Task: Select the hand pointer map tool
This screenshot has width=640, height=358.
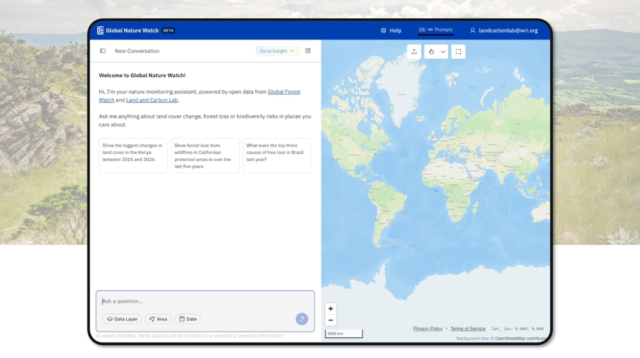Action: (x=431, y=52)
